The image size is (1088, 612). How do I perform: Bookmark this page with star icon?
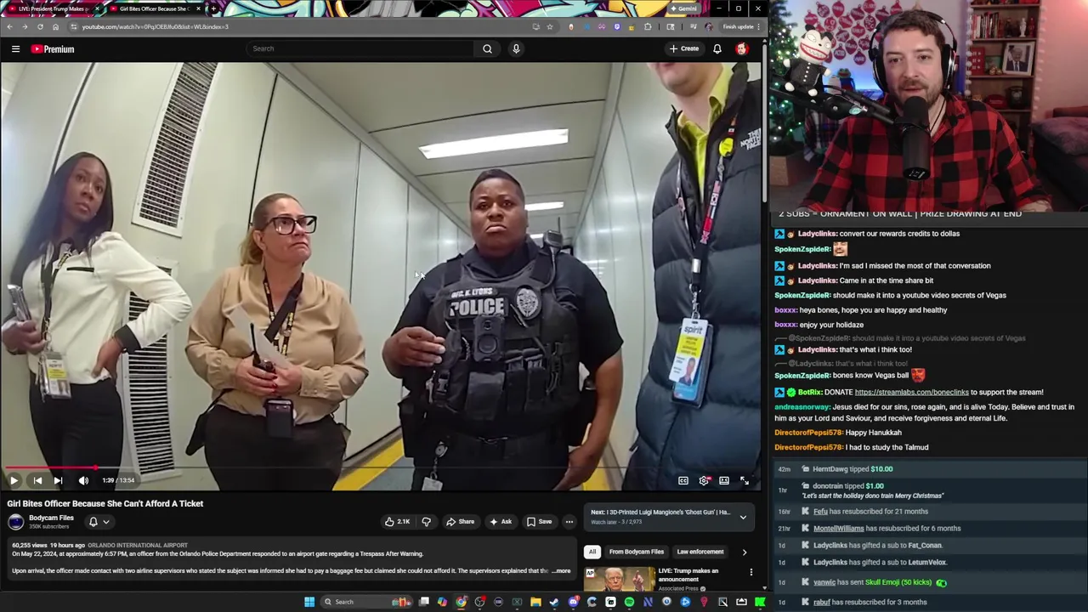(550, 26)
